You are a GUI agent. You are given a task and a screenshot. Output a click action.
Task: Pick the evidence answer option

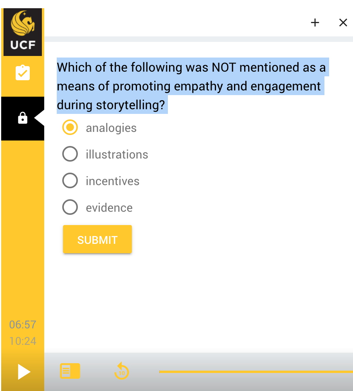(x=70, y=207)
